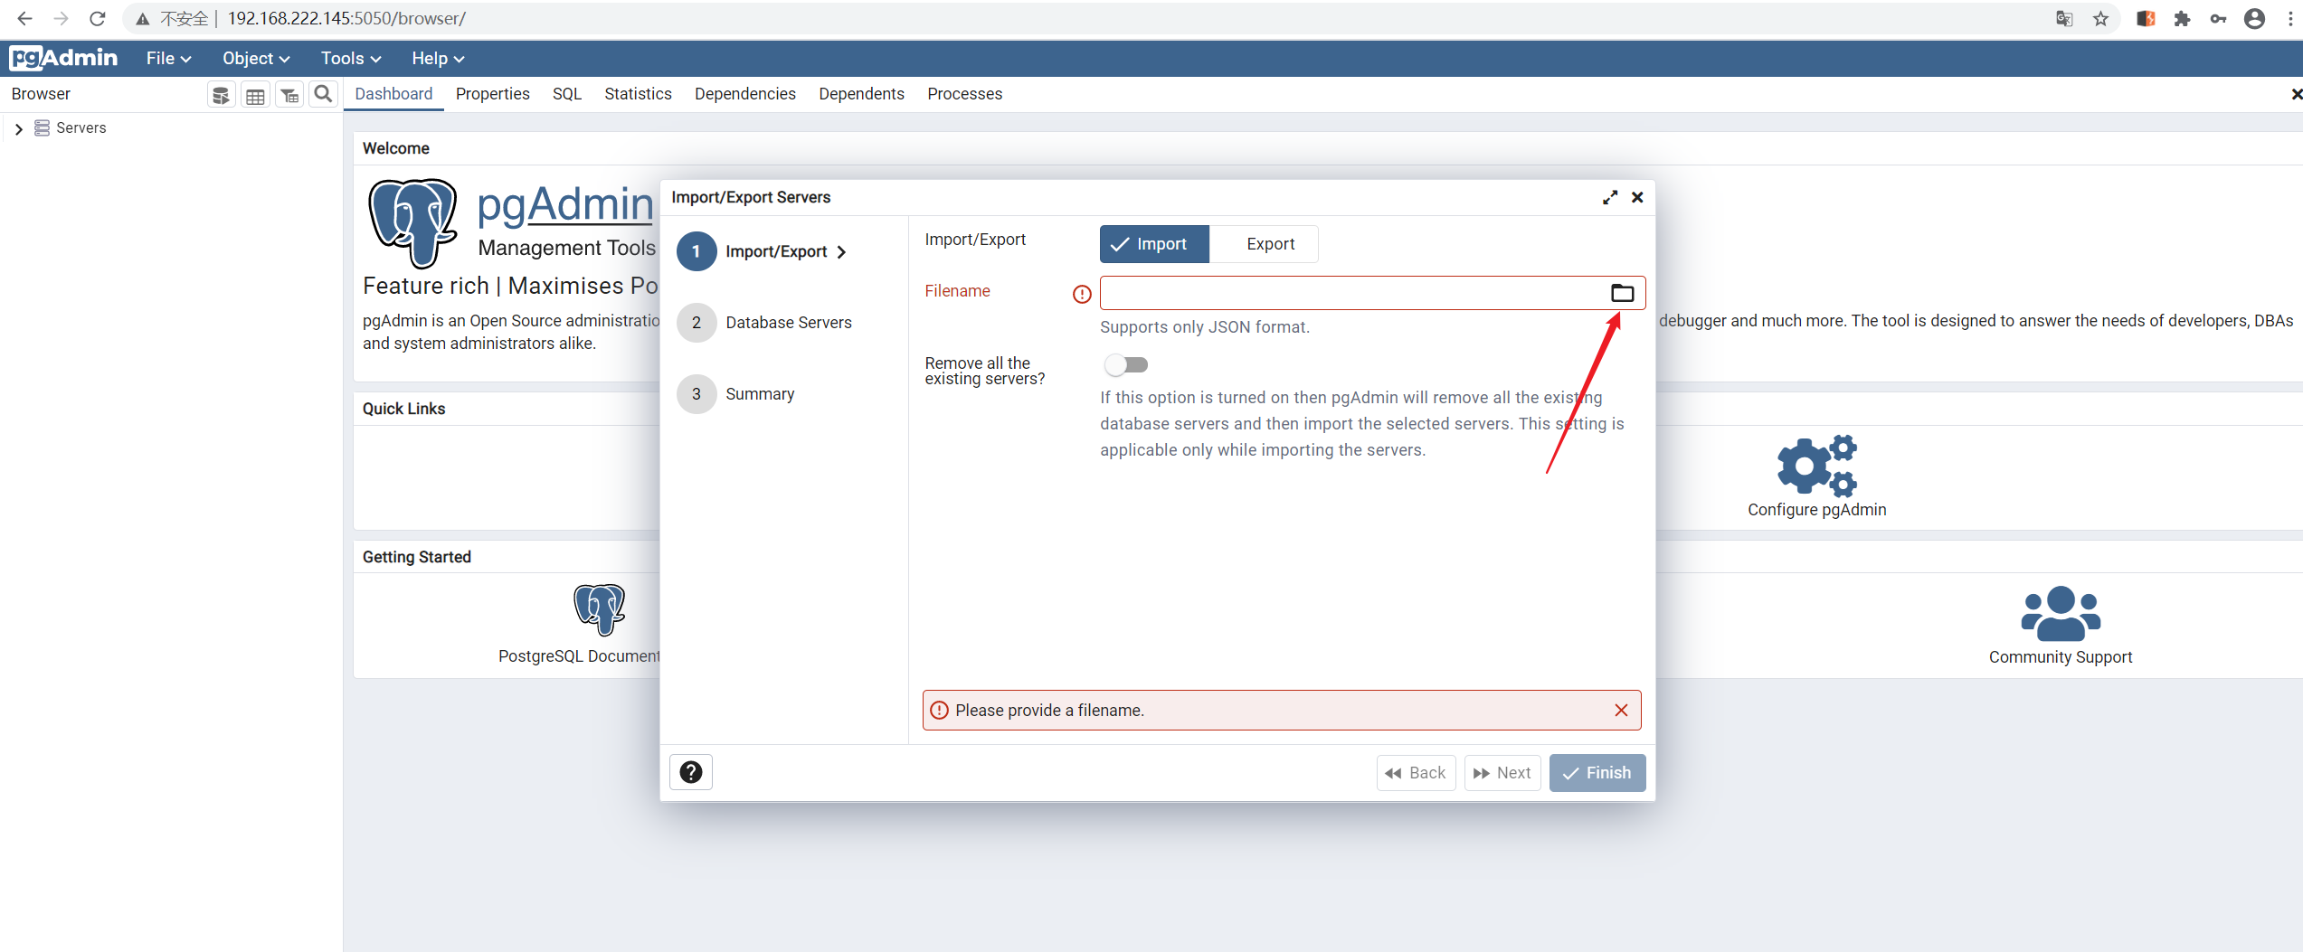The height and width of the screenshot is (952, 2303).
Task: Switch to the Dependencies tab
Action: tap(744, 94)
